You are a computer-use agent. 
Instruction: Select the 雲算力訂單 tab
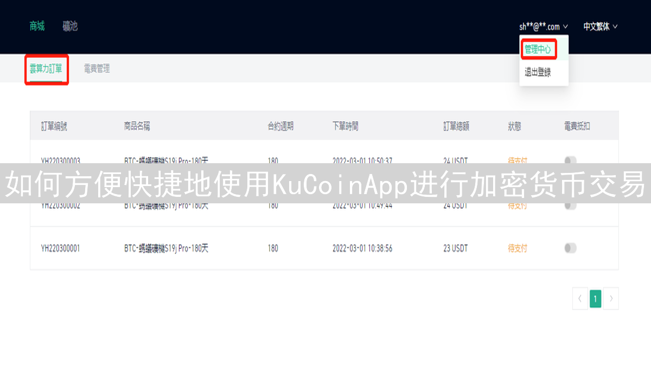(x=46, y=69)
